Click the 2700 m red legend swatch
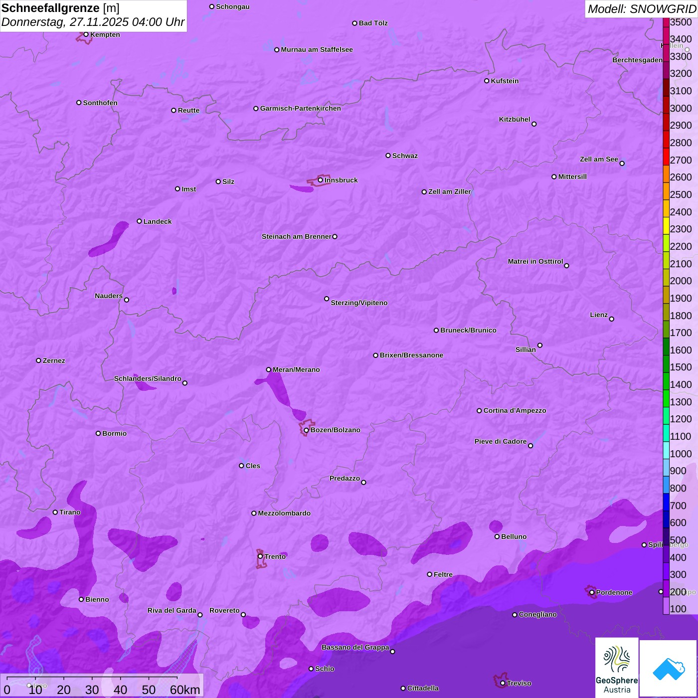Viewport: 698px width, 698px height. pyautogui.click(x=666, y=157)
